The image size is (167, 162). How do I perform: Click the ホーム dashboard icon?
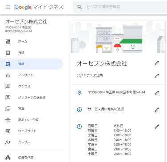[x=8, y=41]
